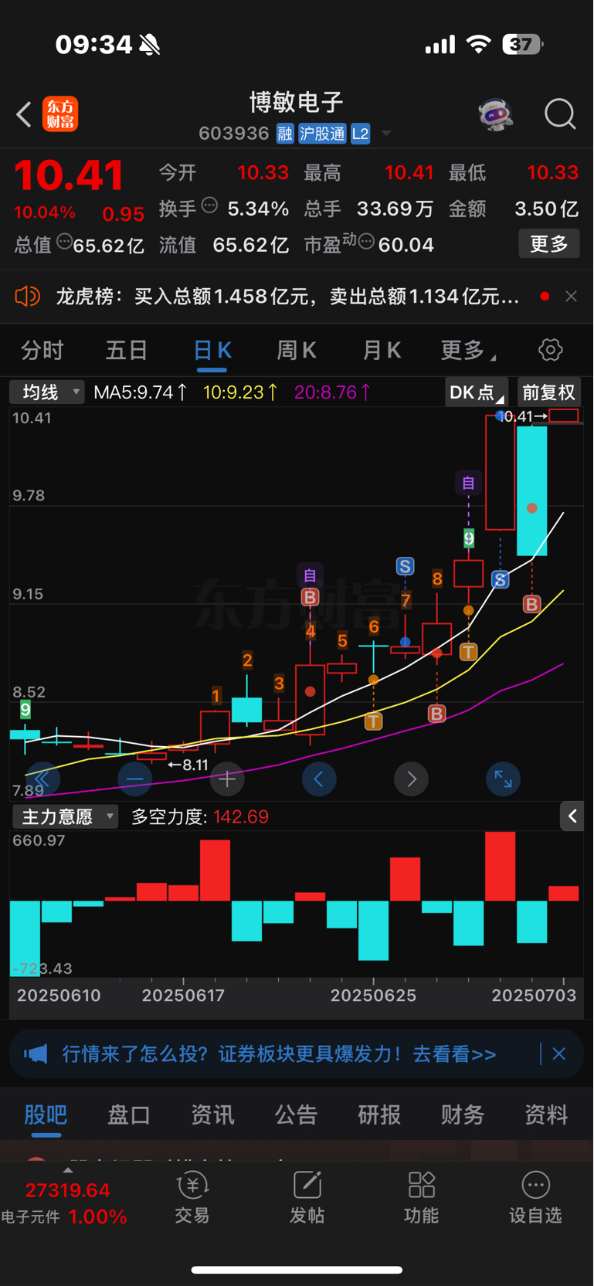Switch to 资讯 tab

tap(212, 1115)
